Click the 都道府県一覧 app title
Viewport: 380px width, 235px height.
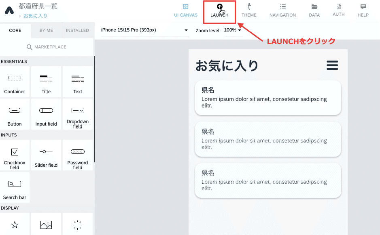[x=38, y=6]
